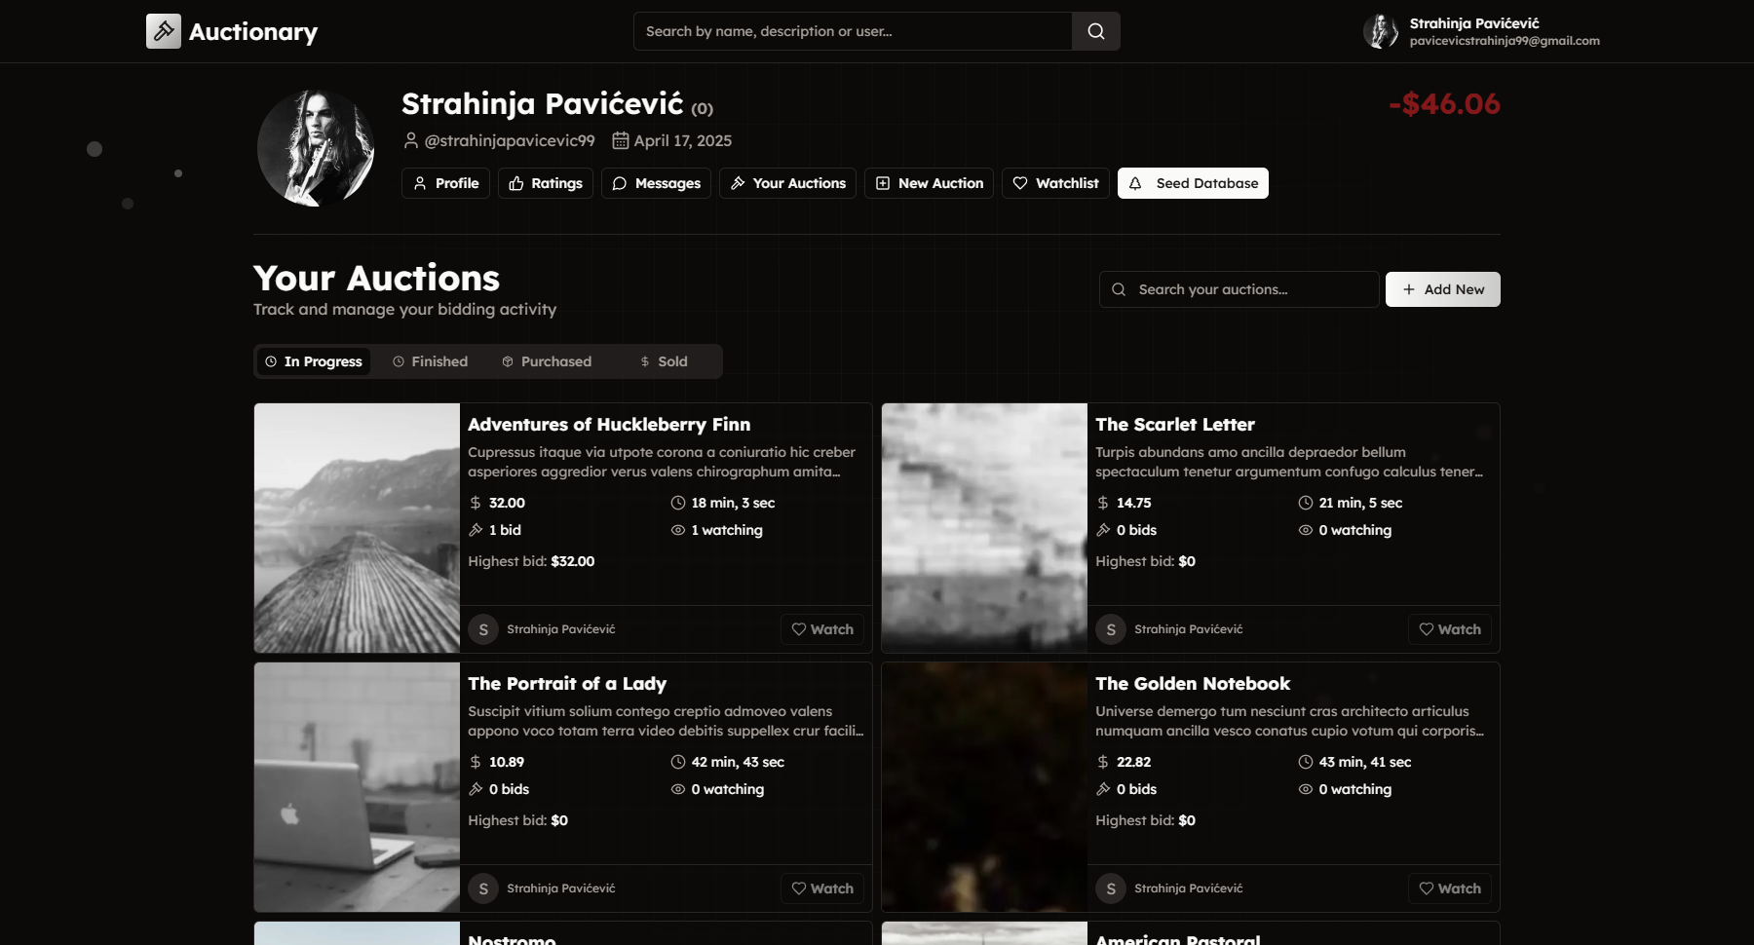Watch The Portrait of a Lady auction

[822, 888]
